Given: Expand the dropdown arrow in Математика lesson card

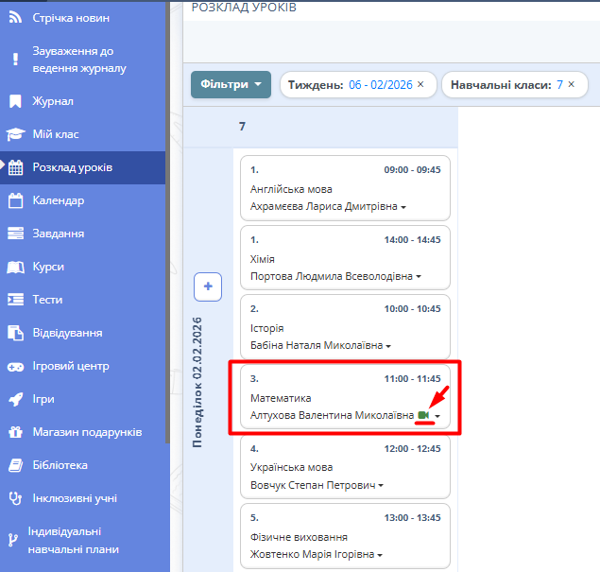Looking at the screenshot, I should pos(437,416).
